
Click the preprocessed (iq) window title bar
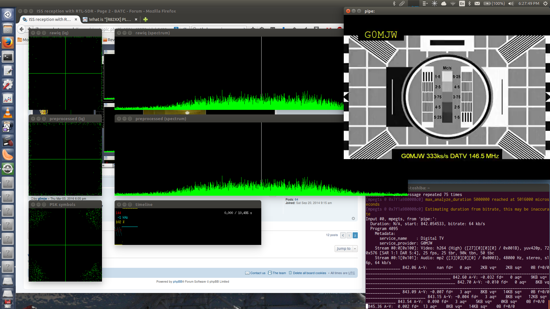click(x=65, y=119)
